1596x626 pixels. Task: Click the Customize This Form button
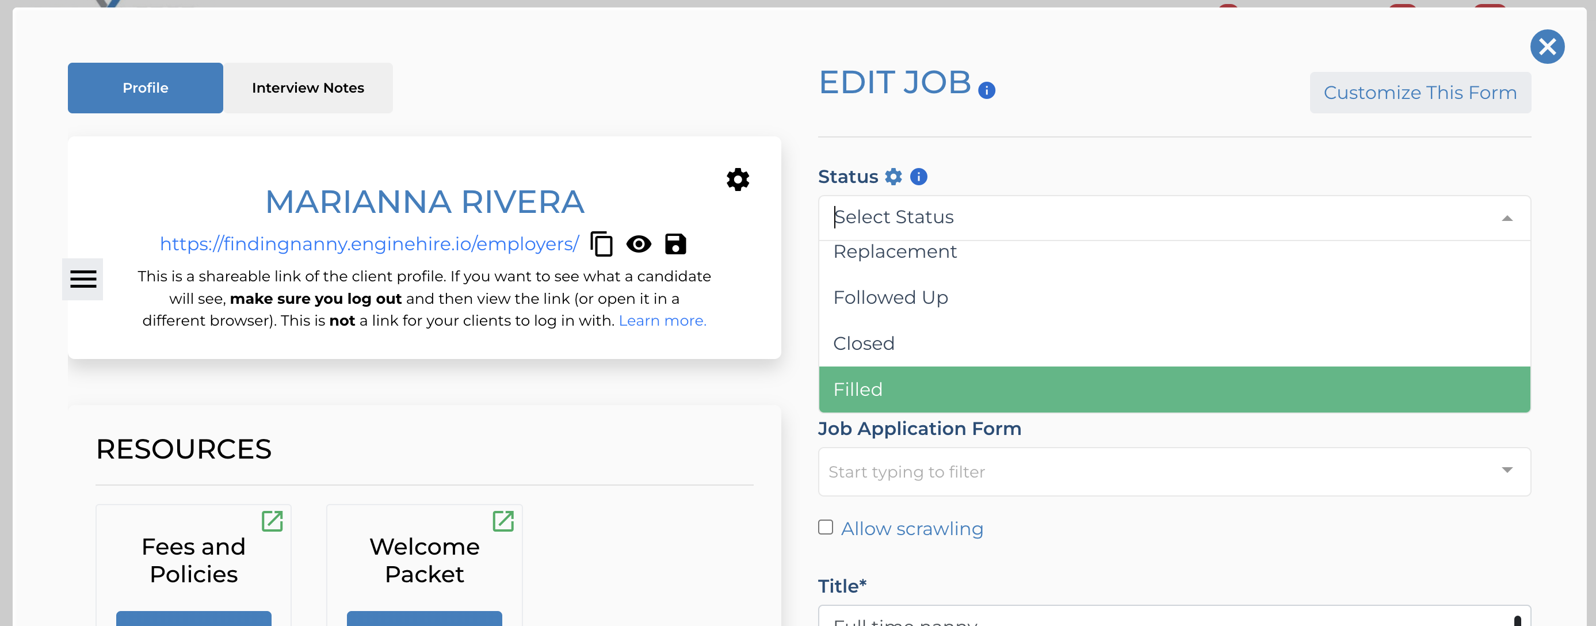pos(1419,93)
